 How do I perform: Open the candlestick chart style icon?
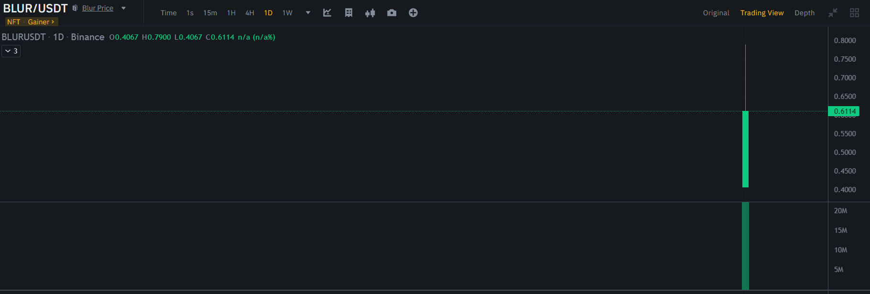(x=370, y=13)
